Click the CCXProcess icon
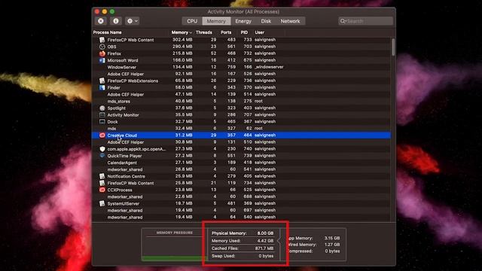The image size is (482, 271). pyautogui.click(x=102, y=190)
